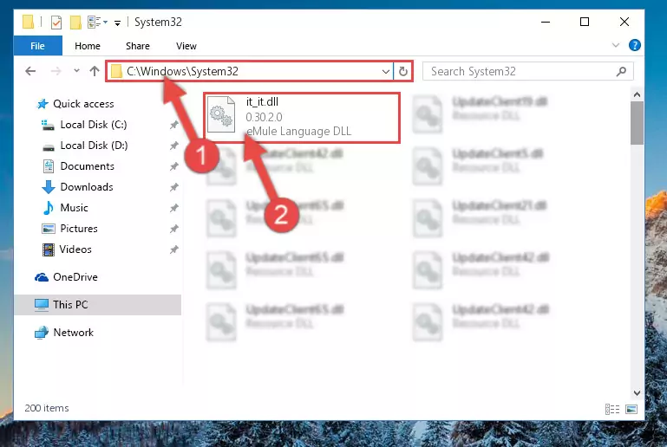Open recent locations dropdown arrow

tap(76, 71)
